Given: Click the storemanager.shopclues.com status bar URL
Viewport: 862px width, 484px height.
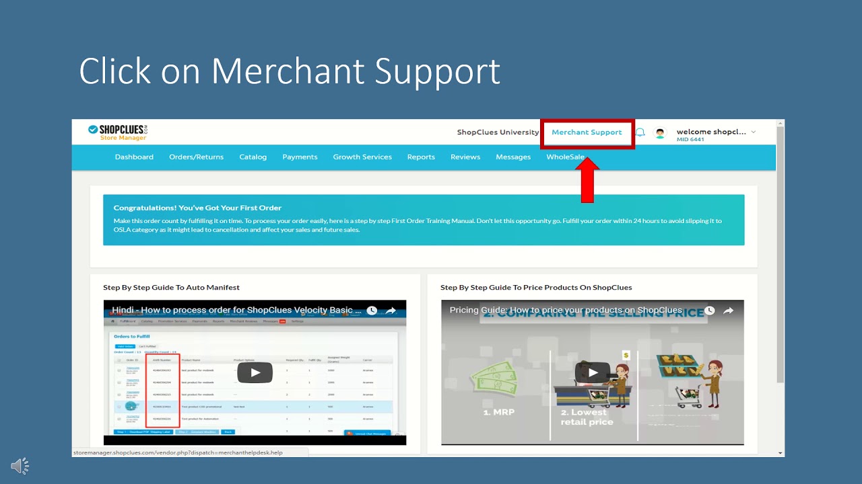Looking at the screenshot, I should point(178,452).
